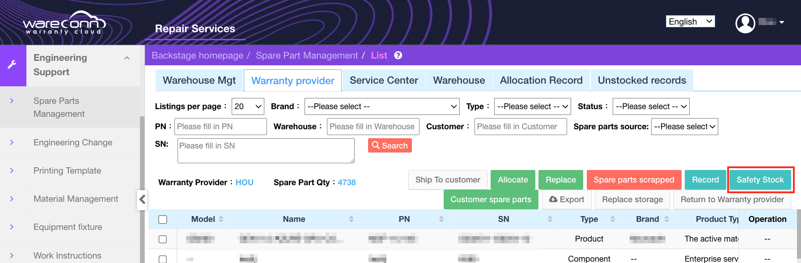
Task: Collapse sidebar with the left arrow handle
Action: click(x=142, y=199)
